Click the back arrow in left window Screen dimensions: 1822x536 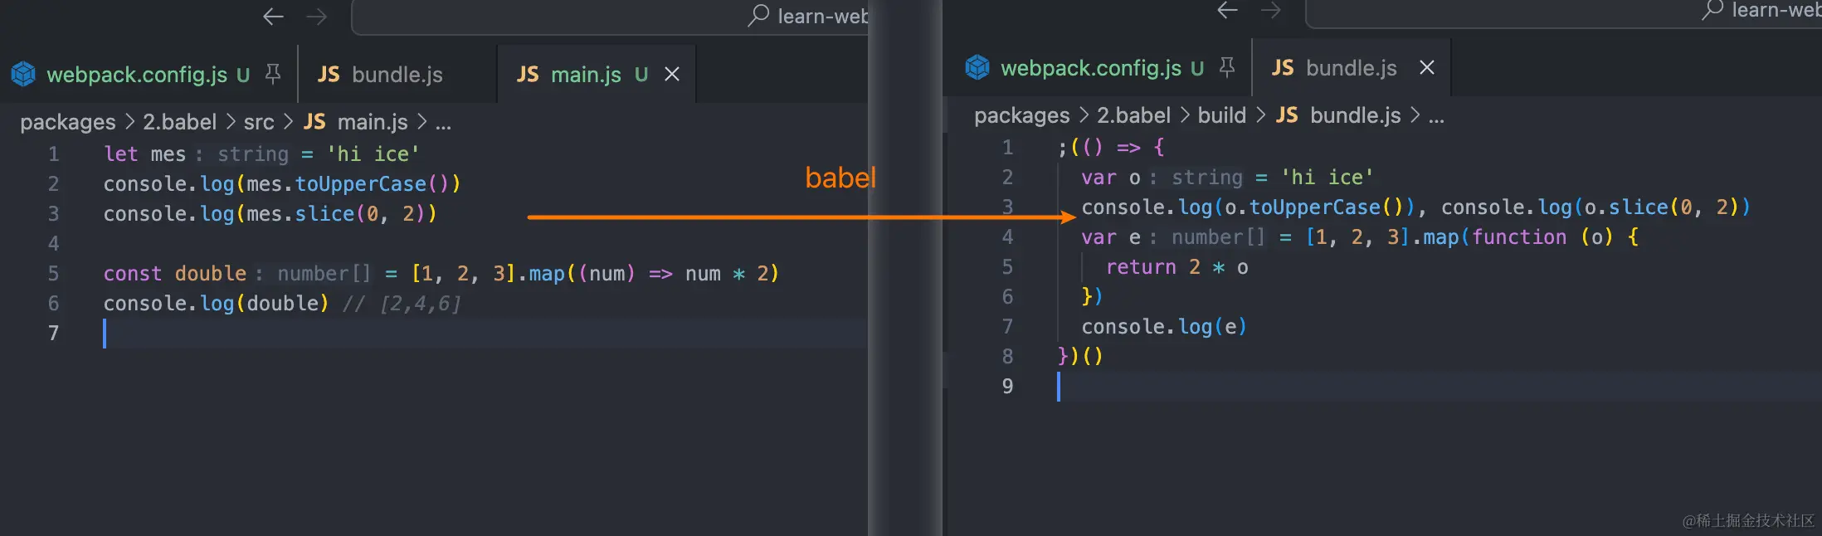(273, 17)
